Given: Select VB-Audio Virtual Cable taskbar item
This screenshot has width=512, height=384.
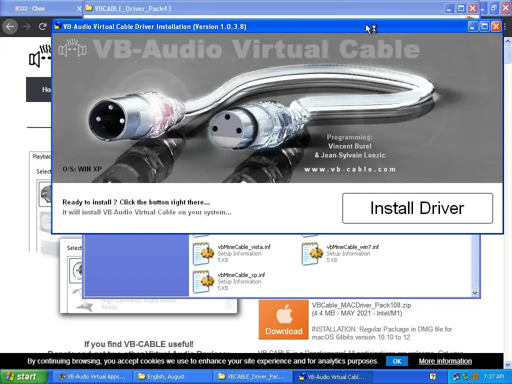Looking at the screenshot, I should pyautogui.click(x=332, y=376).
